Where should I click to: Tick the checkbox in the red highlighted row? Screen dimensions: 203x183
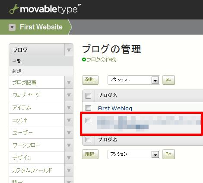coord(88,120)
